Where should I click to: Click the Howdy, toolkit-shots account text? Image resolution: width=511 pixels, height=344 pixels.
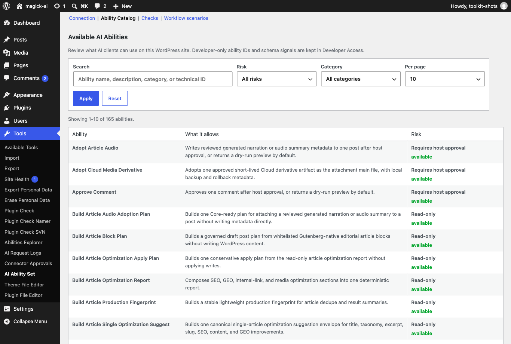click(x=474, y=6)
